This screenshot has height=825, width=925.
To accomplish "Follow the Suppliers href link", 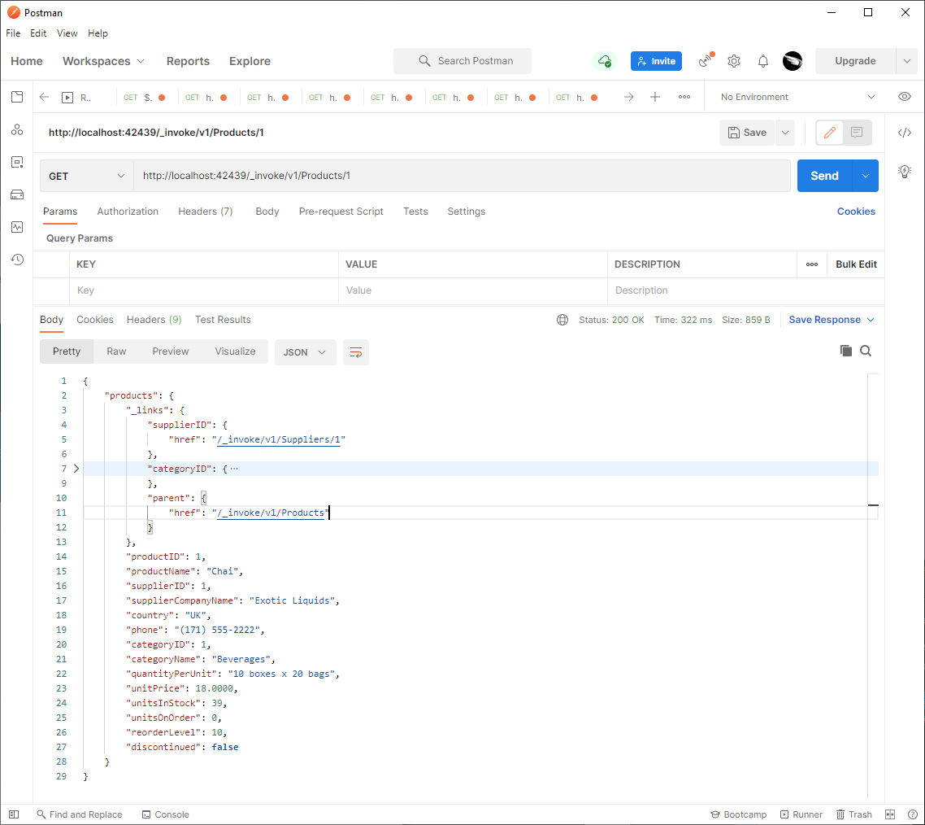I will click(x=279, y=439).
